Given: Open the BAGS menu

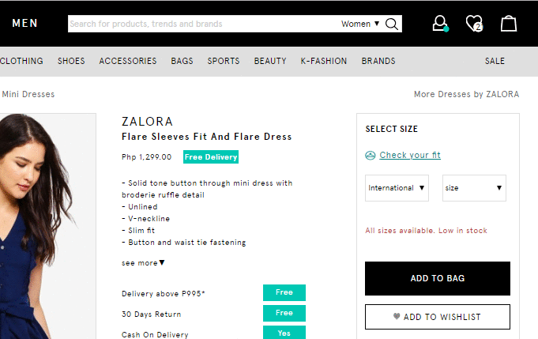Looking at the screenshot, I should coord(182,61).
